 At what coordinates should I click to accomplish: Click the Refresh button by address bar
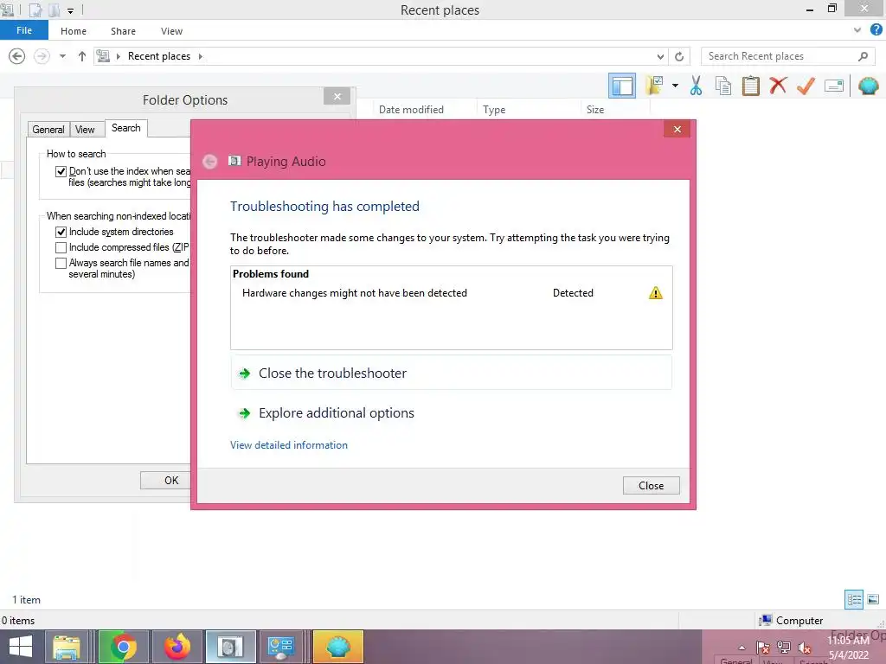click(x=679, y=56)
